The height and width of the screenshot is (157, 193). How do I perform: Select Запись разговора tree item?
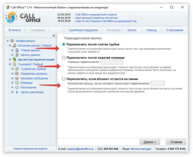point(32,92)
